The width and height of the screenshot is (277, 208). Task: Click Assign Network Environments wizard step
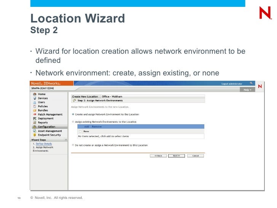coord(43,149)
